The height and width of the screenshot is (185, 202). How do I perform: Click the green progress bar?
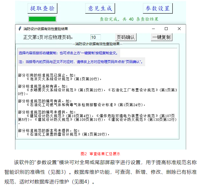pos(42,19)
